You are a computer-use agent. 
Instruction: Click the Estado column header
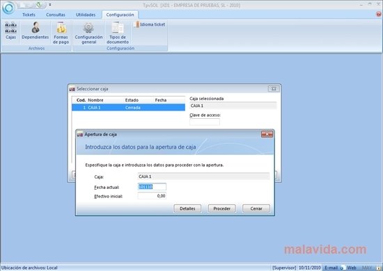click(132, 100)
